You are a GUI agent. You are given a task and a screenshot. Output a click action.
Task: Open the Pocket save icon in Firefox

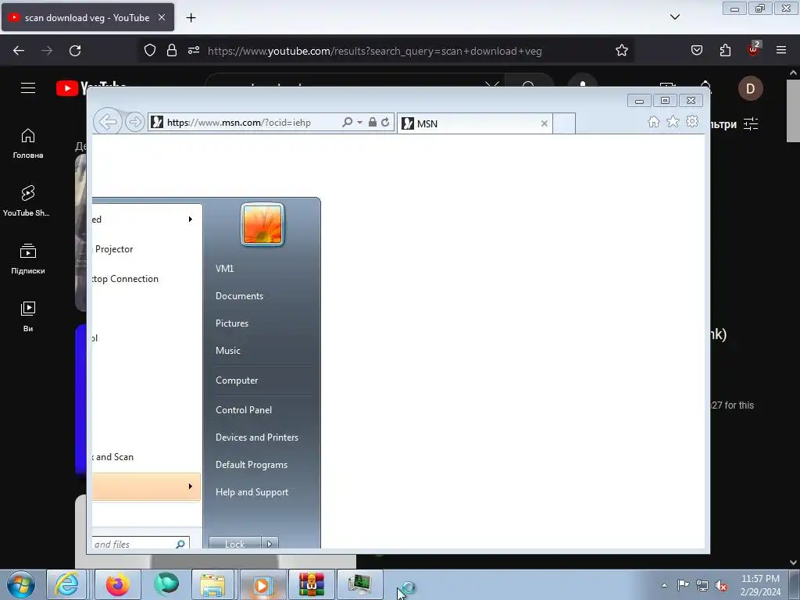[696, 50]
